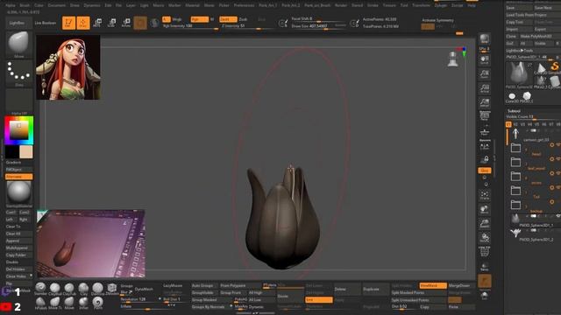
Task: Toggle Activate Symmetry
Action: point(438,20)
